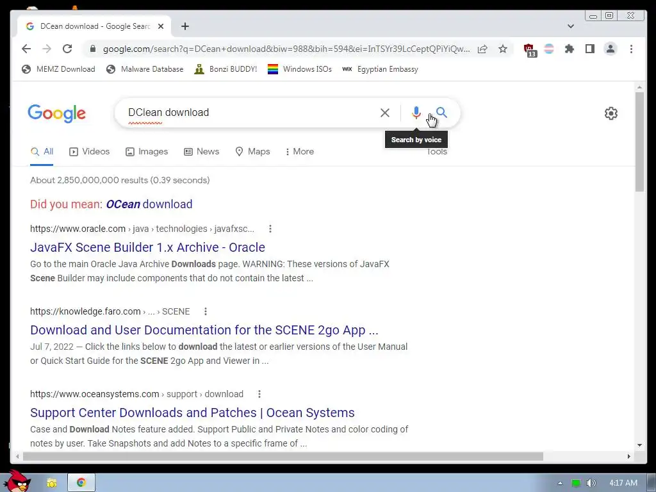The height and width of the screenshot is (492, 656).
Task: Open Chrome's three-dot menu
Action: point(631,49)
